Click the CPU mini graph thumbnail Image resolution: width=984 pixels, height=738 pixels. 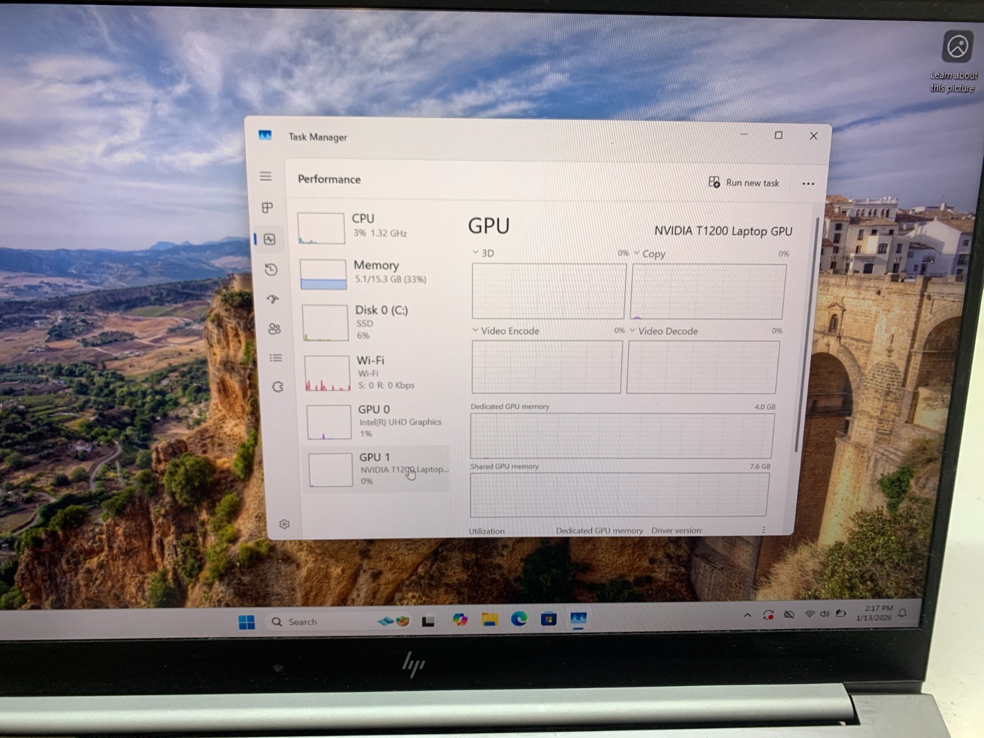click(321, 228)
